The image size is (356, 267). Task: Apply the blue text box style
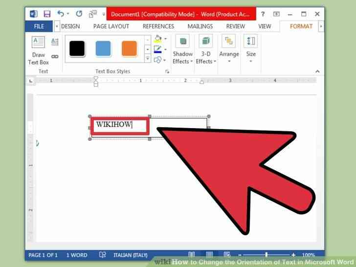[103, 48]
